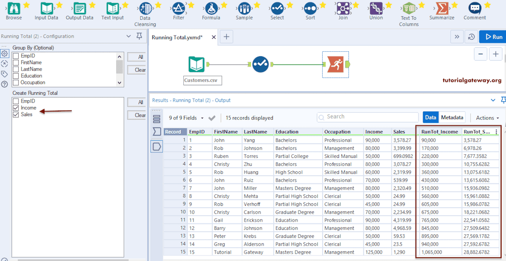The image size is (506, 261).
Task: Select the Filter tool
Action: (x=178, y=8)
